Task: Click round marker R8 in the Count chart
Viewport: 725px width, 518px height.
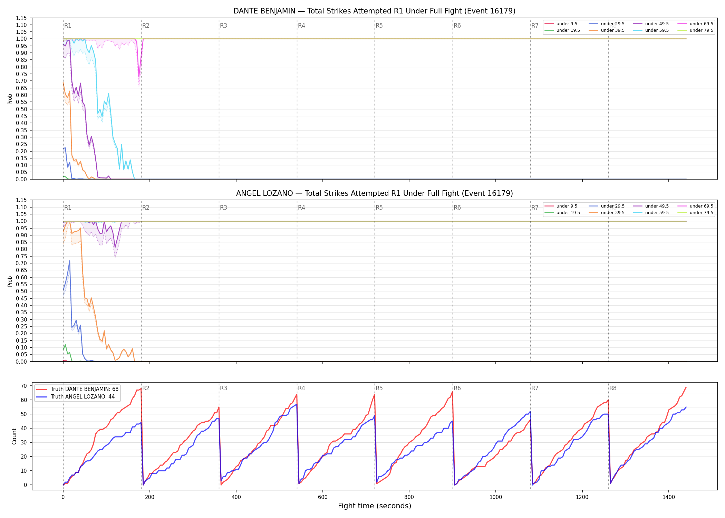Action: (x=613, y=388)
